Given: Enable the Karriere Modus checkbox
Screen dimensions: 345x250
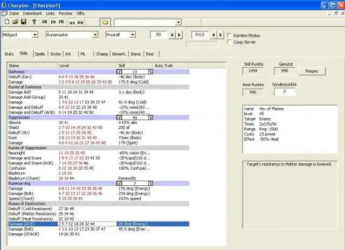Looking at the screenshot, I should pos(230,36).
